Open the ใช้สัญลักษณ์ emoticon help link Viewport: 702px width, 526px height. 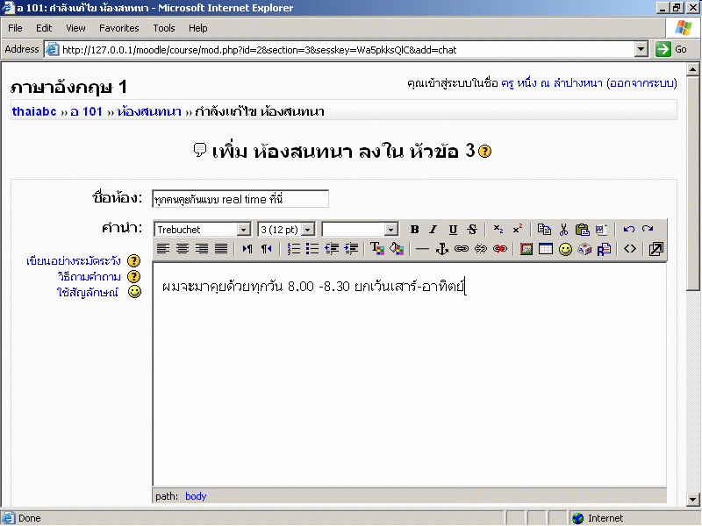coord(87,292)
